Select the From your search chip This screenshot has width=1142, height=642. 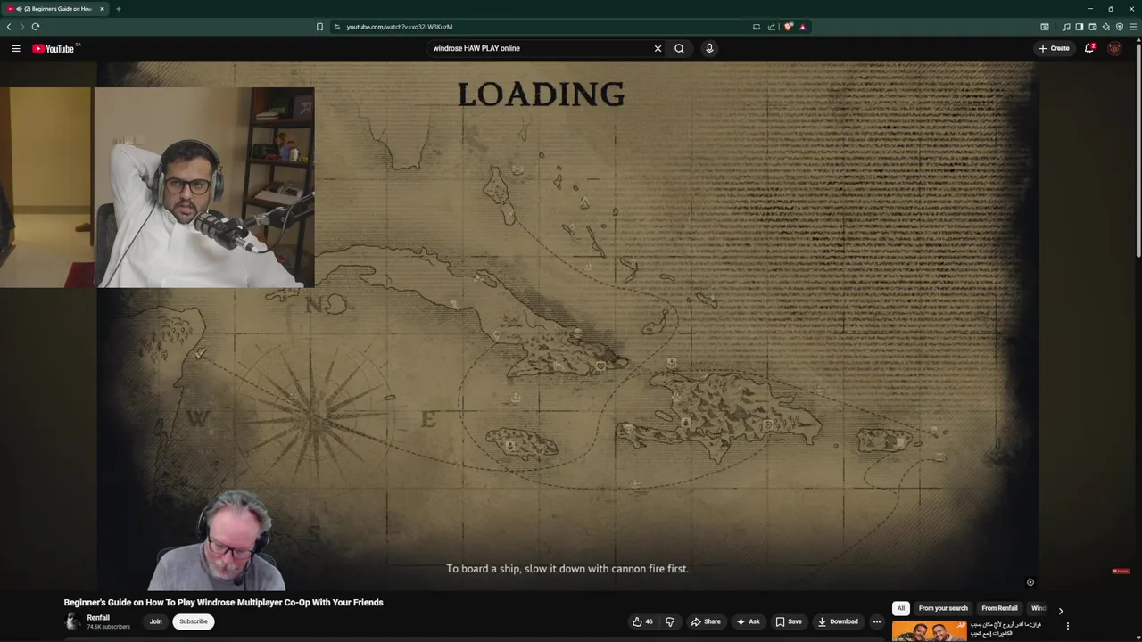(x=943, y=608)
